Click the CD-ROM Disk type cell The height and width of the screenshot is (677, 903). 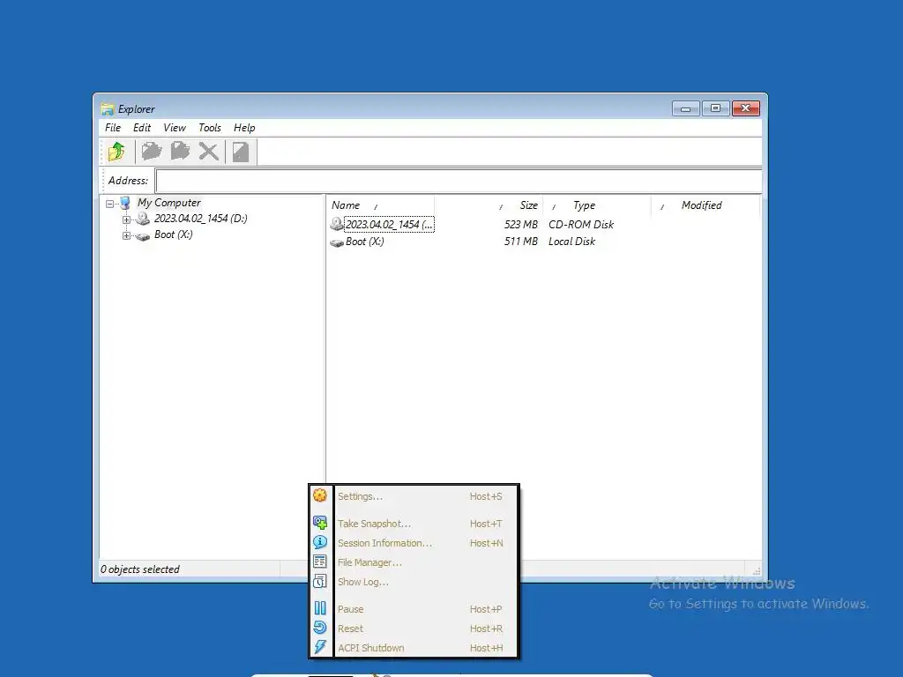point(581,225)
